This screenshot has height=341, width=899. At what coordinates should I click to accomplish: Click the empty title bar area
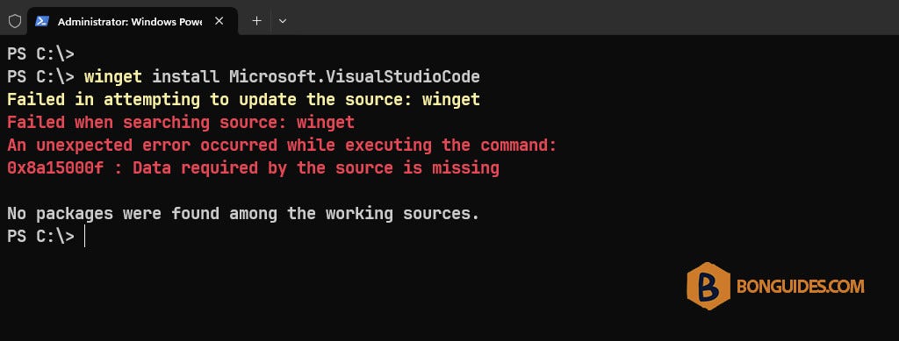click(591, 18)
